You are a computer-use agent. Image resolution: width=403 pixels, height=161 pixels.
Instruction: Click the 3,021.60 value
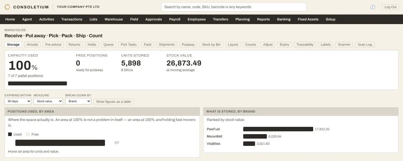coord(263,144)
